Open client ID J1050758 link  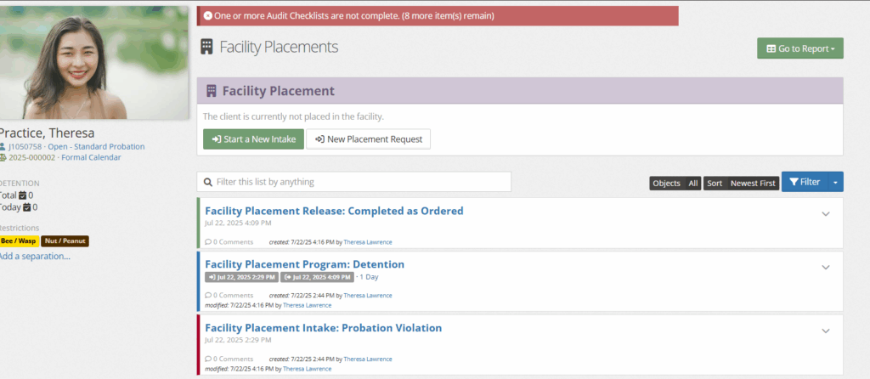pyautogui.click(x=25, y=146)
